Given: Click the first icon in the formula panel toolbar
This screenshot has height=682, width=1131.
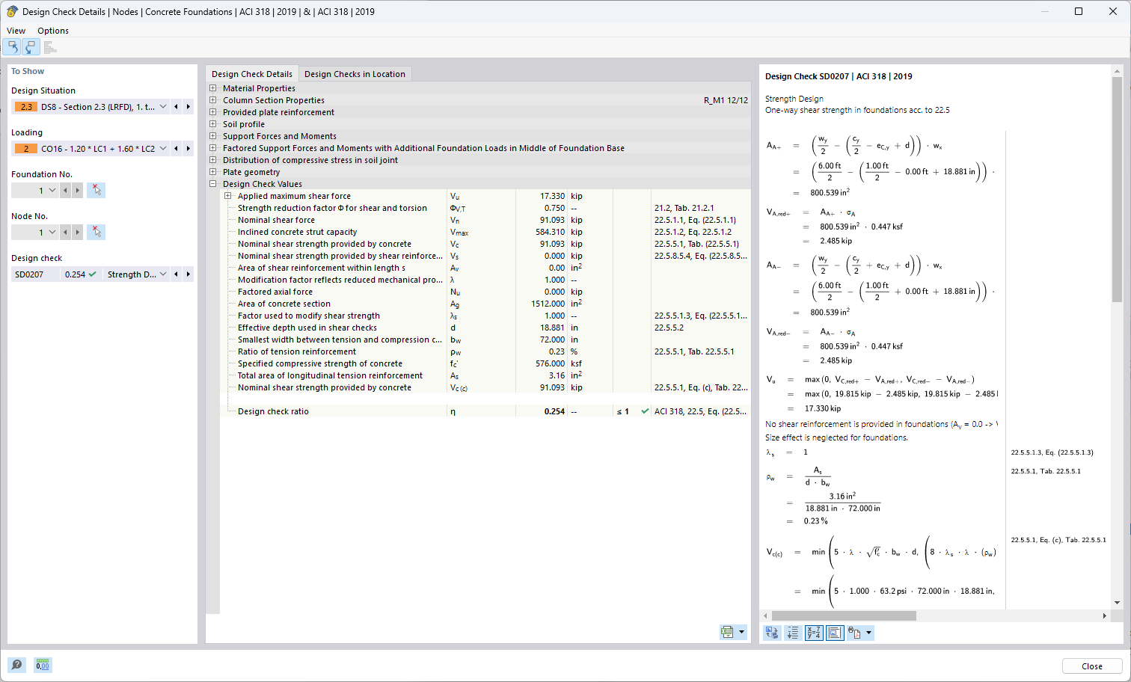Looking at the screenshot, I should 772,633.
